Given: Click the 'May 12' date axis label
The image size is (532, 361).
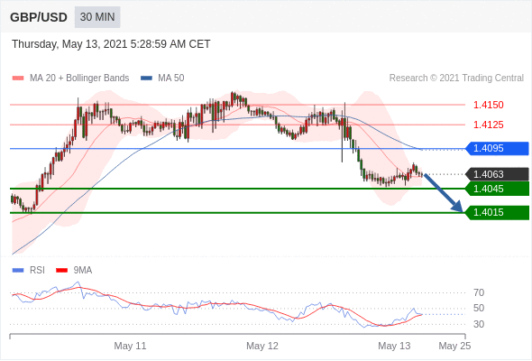Looking at the screenshot, I should [x=262, y=346].
